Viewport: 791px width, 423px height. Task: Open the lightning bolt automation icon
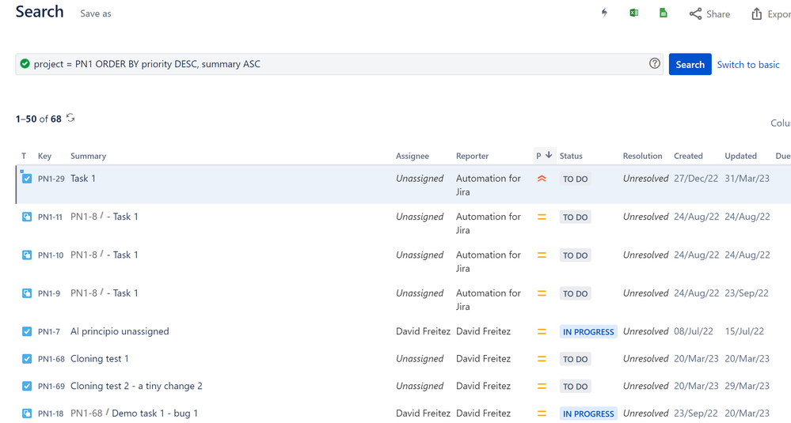pos(604,13)
